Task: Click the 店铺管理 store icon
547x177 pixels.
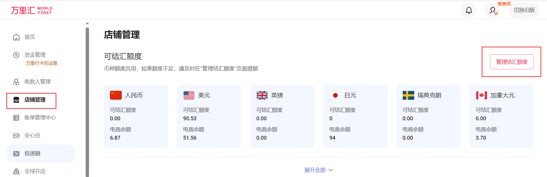Action: click(16, 100)
